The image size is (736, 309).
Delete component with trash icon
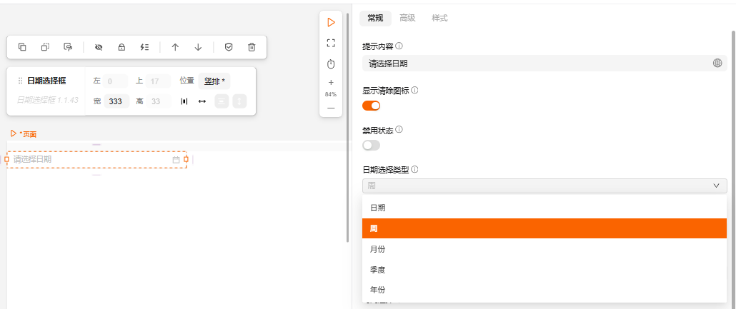coord(252,47)
